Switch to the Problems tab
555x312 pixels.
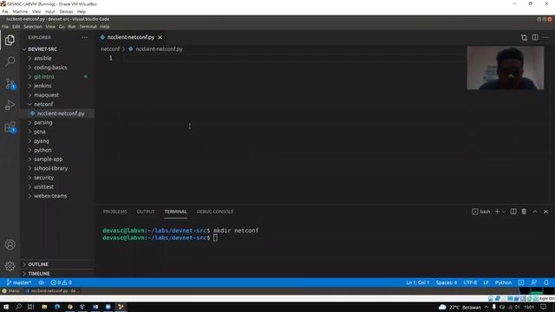tap(115, 211)
